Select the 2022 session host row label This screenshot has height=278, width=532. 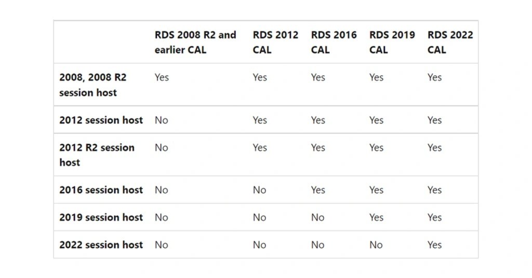click(101, 245)
